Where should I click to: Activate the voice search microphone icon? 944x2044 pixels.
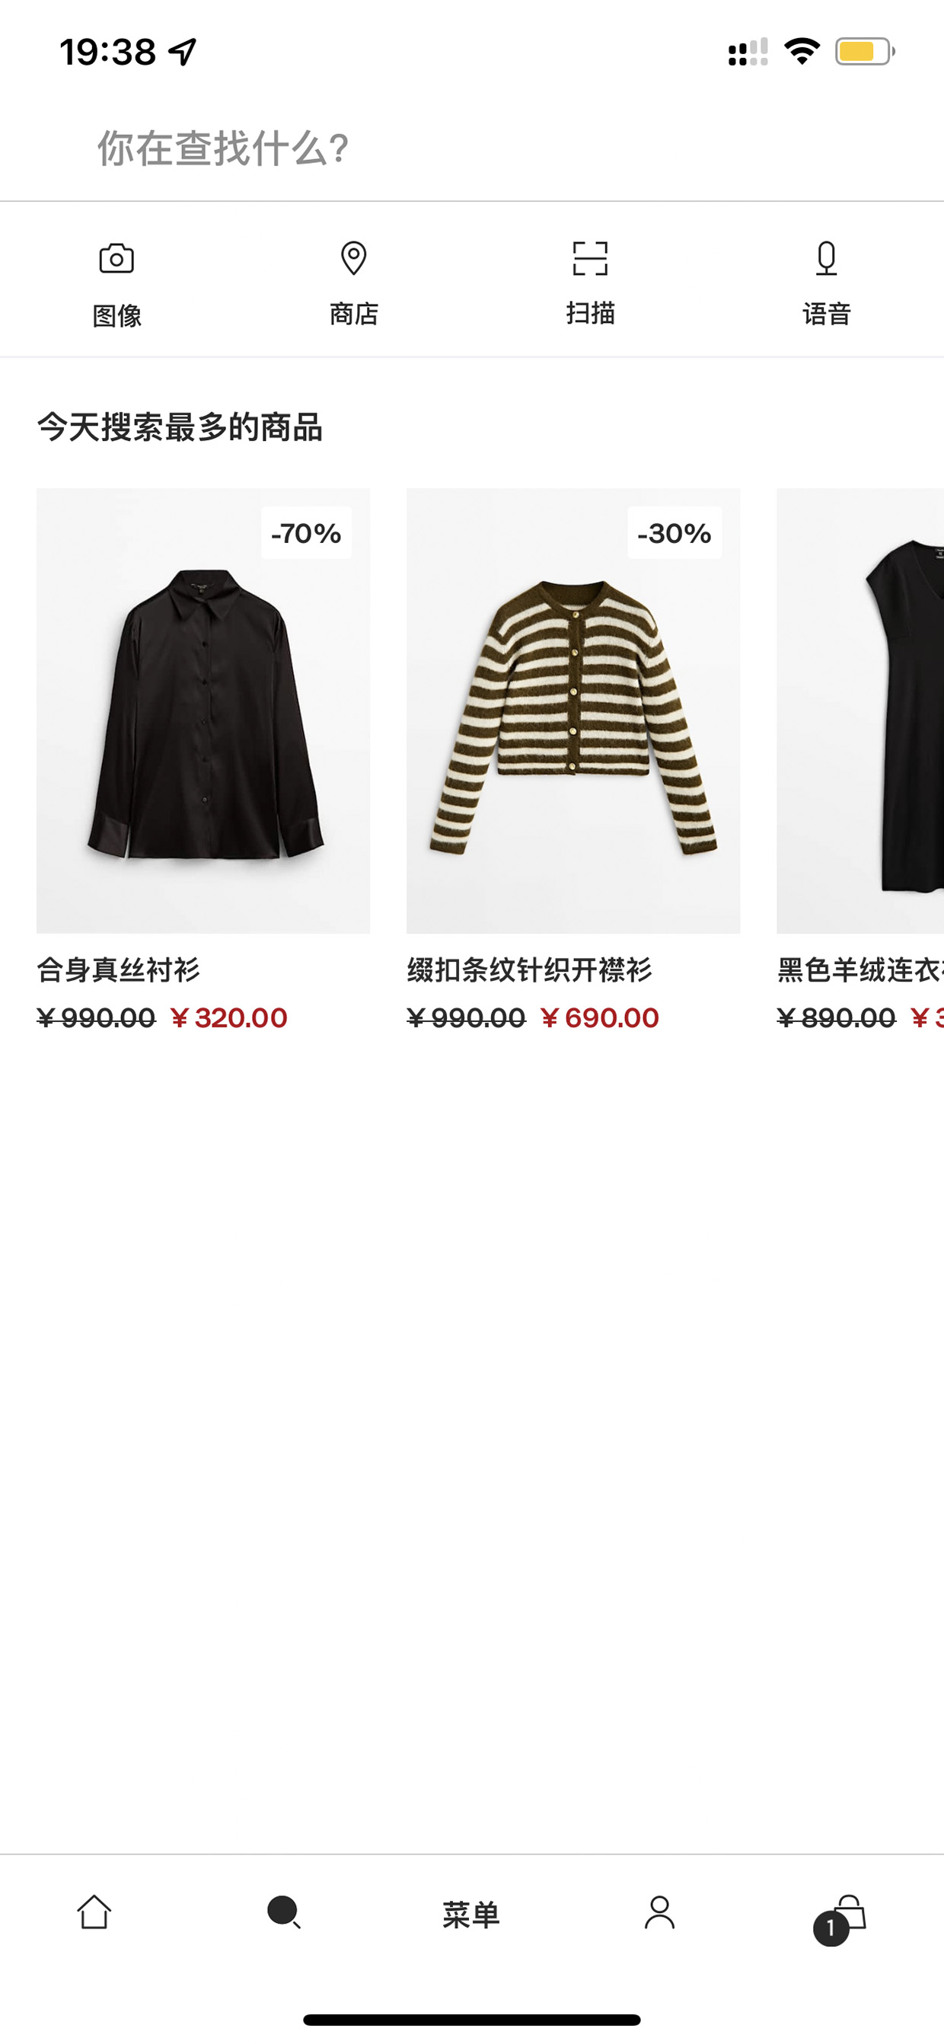tap(827, 259)
